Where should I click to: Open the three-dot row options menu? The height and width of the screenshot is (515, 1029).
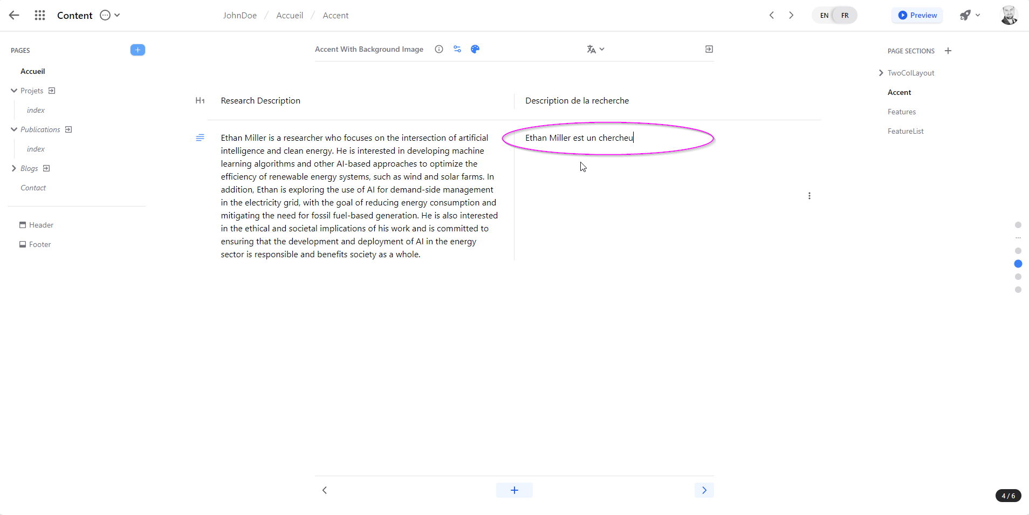click(x=809, y=196)
